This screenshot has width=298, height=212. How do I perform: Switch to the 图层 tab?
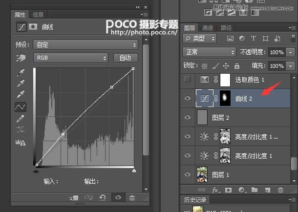click(190, 28)
